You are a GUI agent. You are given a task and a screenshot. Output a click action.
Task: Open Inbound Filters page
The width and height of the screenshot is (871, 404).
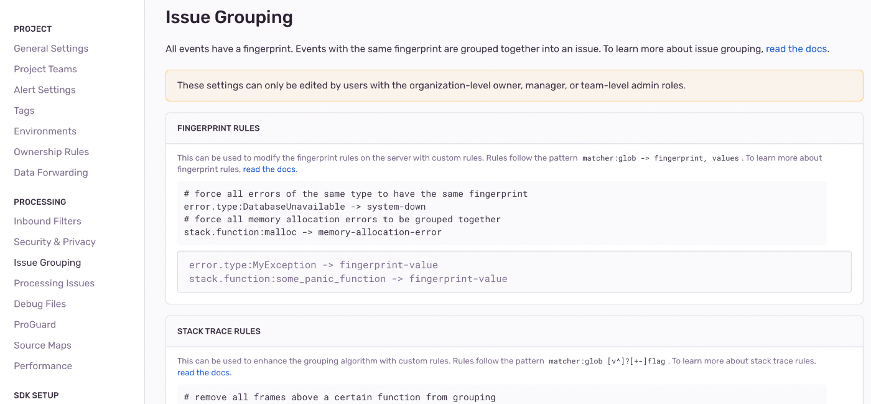coord(48,221)
